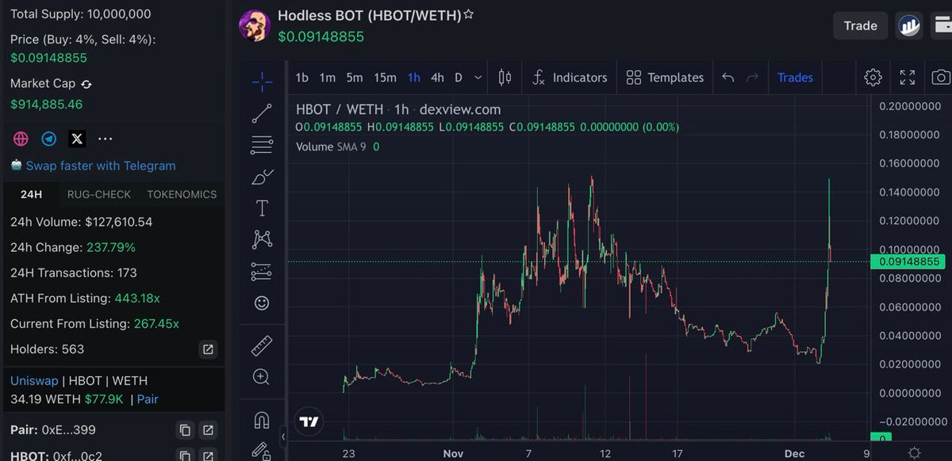Toggle the magnet snap mode

(x=262, y=420)
